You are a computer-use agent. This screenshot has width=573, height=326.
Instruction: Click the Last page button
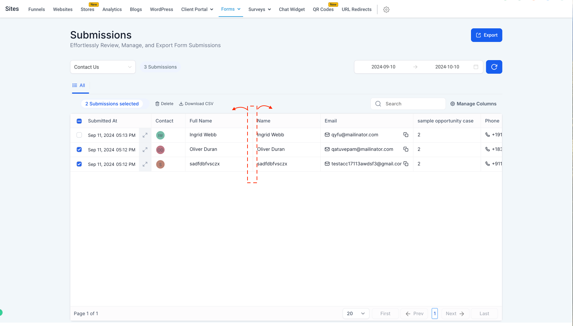(484, 314)
